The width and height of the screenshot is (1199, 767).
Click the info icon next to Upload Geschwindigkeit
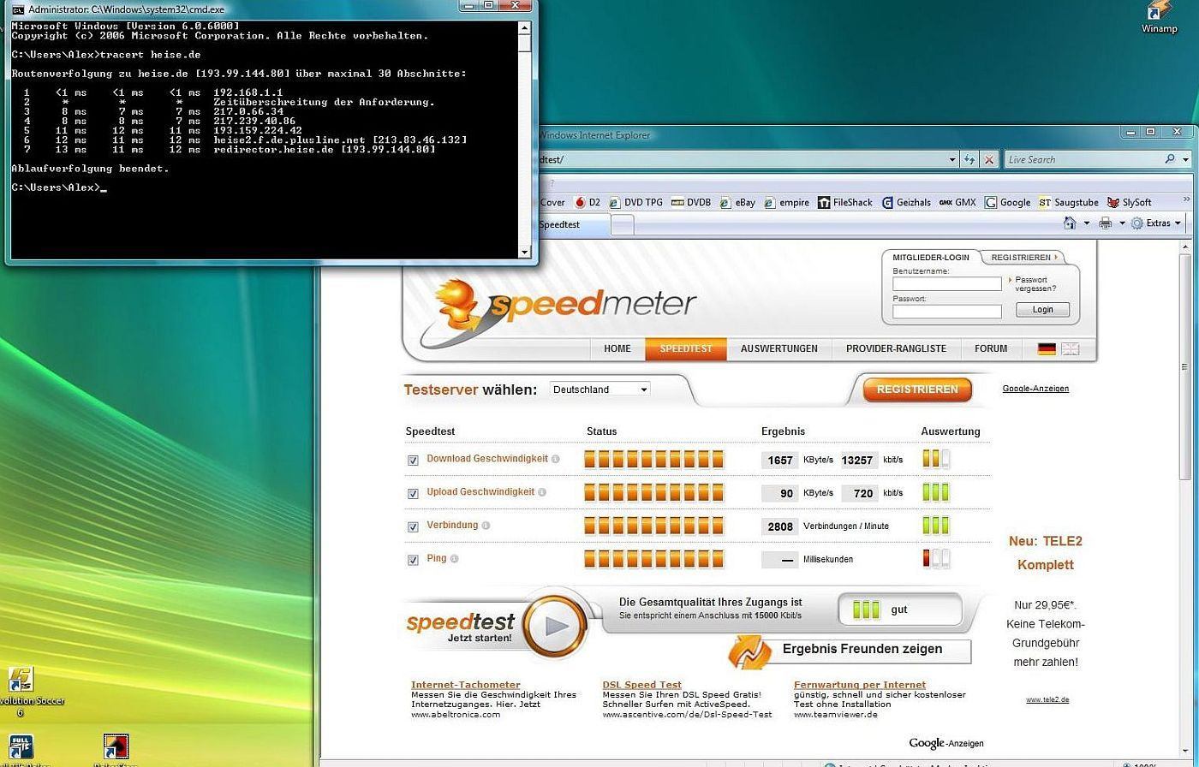(x=541, y=492)
